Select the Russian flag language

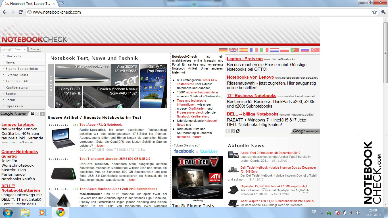(305, 50)
